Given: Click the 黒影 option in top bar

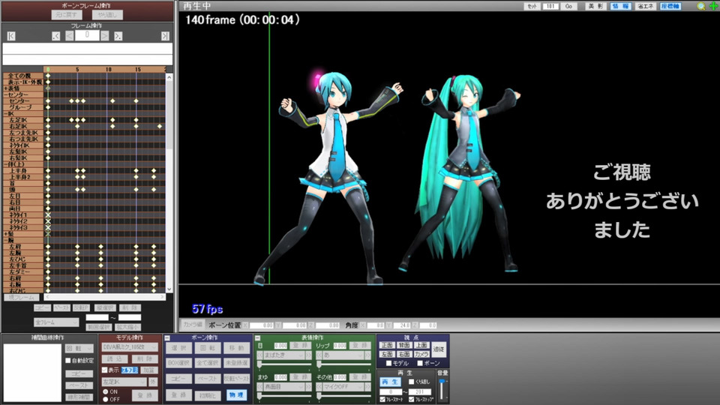Looking at the screenshot, I should coord(595,7).
